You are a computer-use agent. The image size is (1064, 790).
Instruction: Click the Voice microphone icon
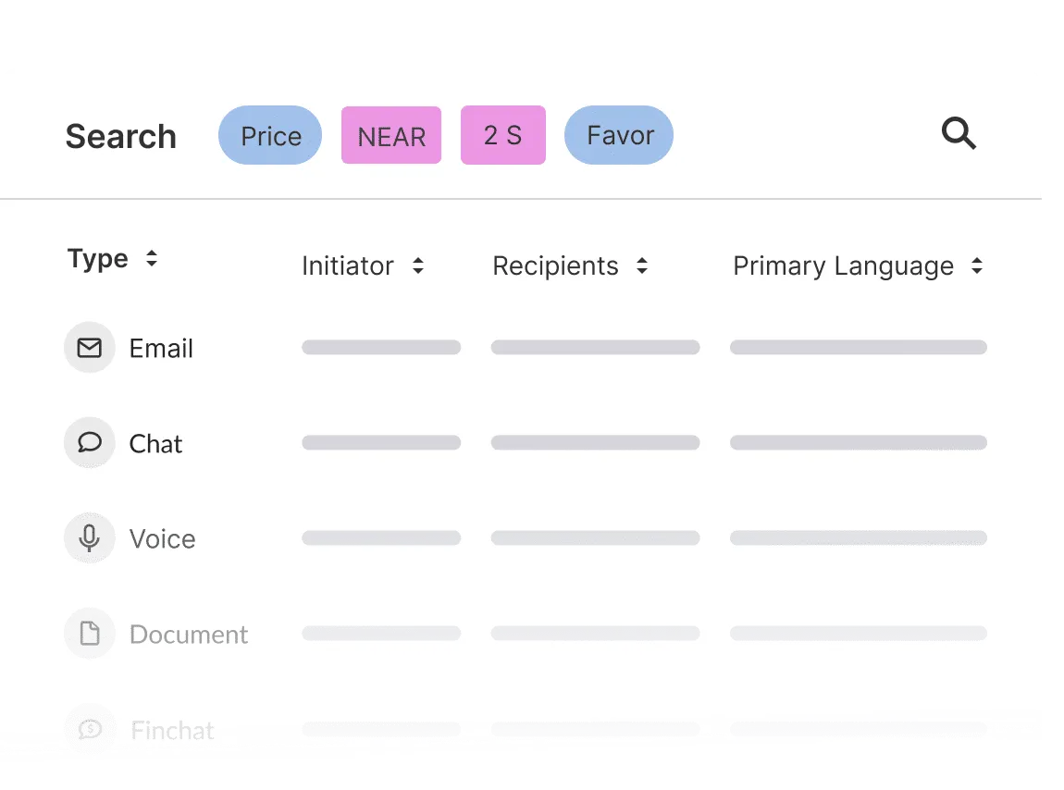89,538
